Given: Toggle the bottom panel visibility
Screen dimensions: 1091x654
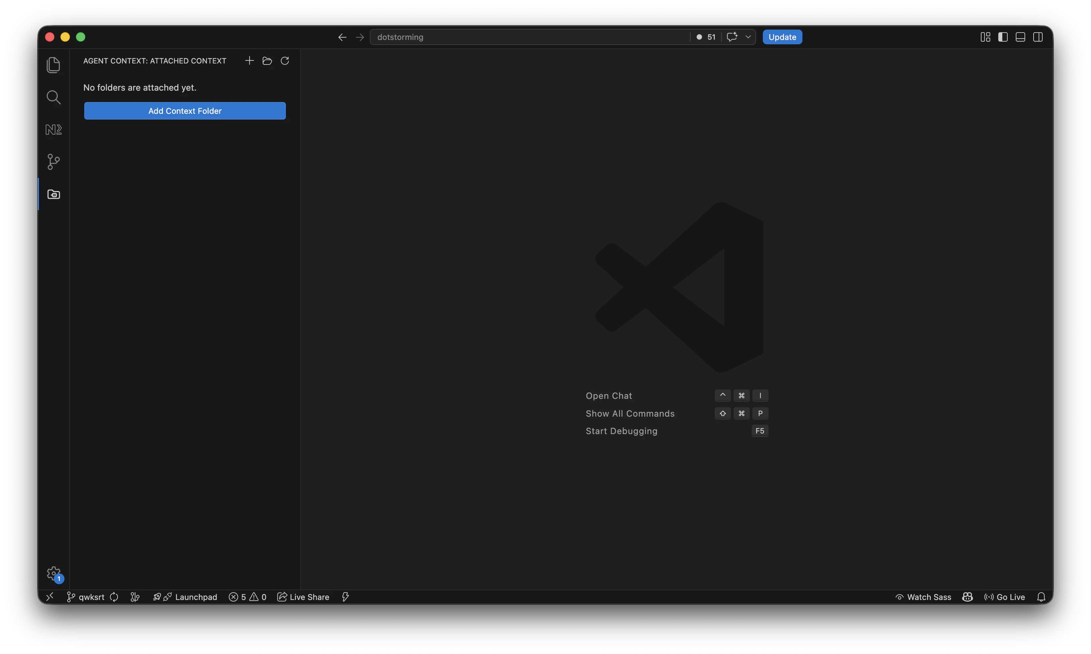Looking at the screenshot, I should (1020, 37).
